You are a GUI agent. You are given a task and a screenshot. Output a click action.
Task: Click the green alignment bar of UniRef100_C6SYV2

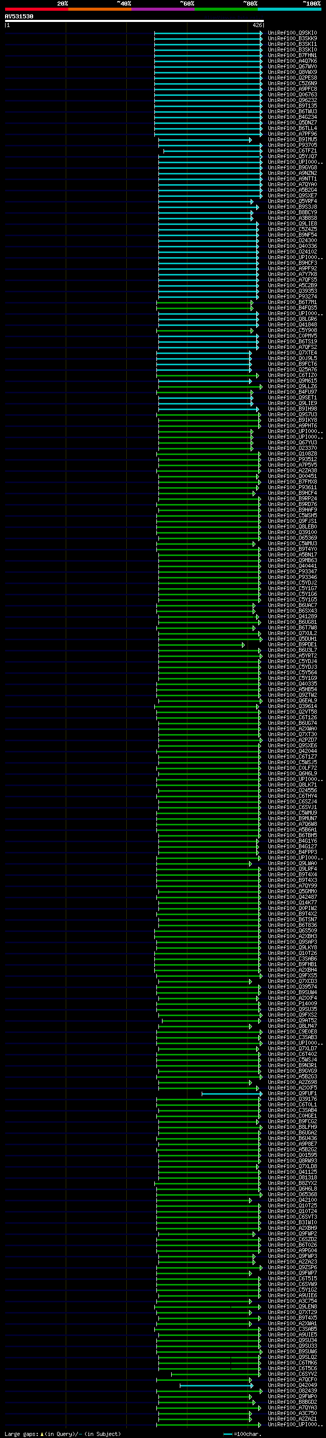215,1374
